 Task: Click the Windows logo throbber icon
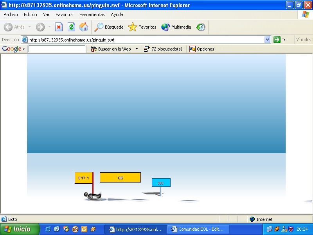(x=305, y=14)
